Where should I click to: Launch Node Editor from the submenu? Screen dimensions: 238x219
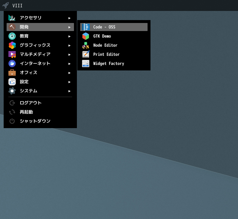114,45
